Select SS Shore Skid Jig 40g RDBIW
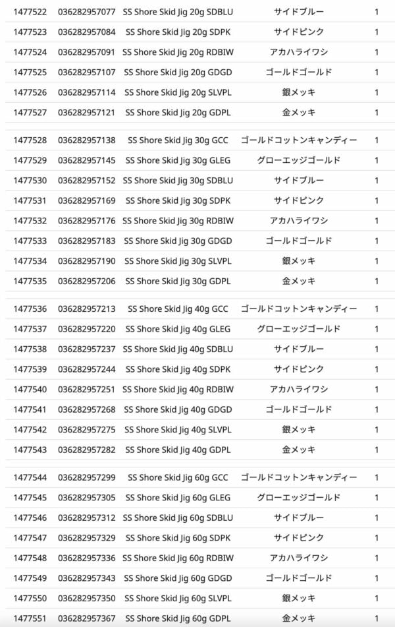Screen dimensions: 395x627 point(178,390)
